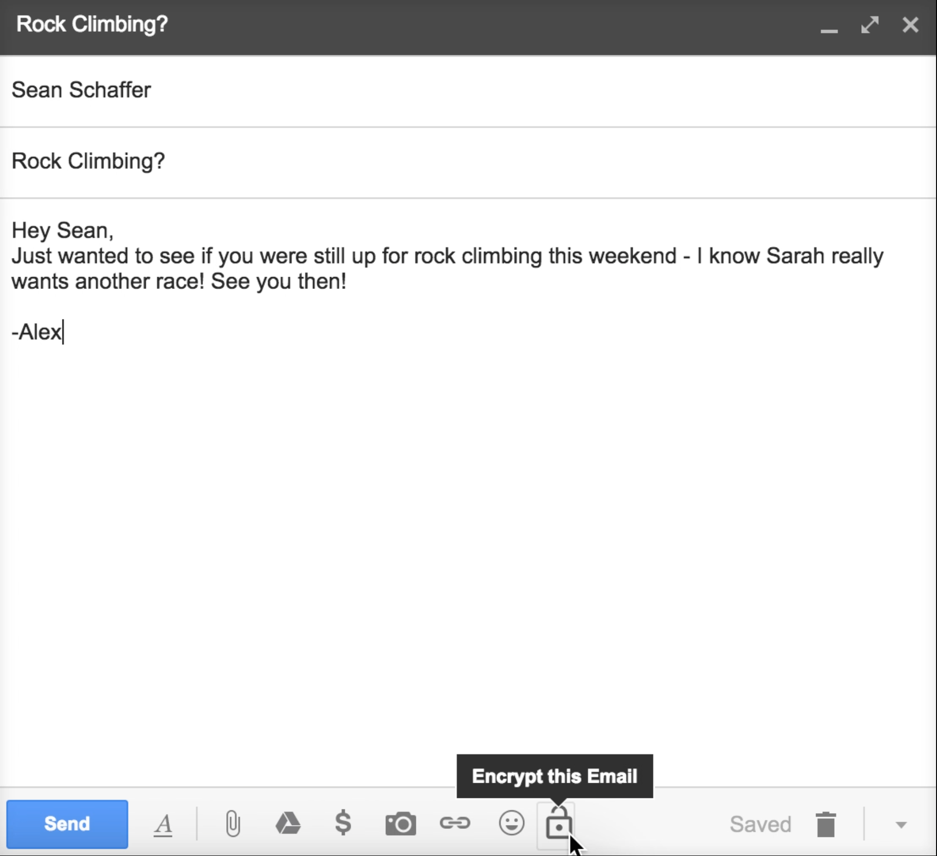The height and width of the screenshot is (856, 937).
Task: Expand the More options dropdown arrow
Action: coord(900,824)
